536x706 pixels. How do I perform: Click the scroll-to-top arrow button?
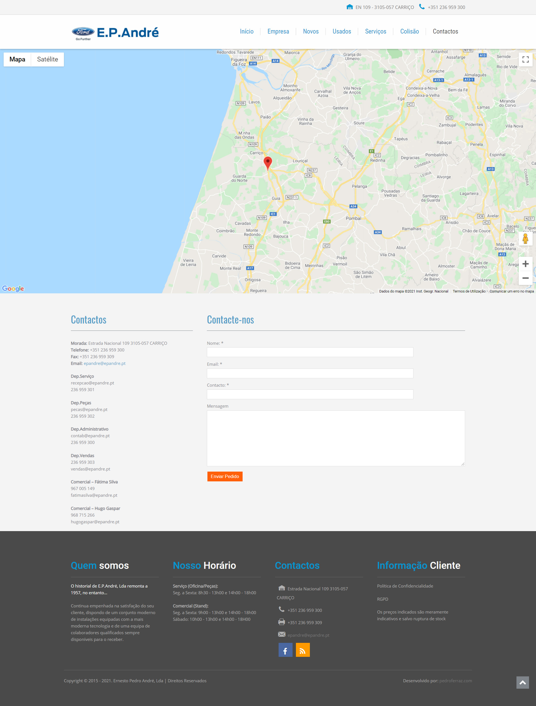[x=522, y=682]
